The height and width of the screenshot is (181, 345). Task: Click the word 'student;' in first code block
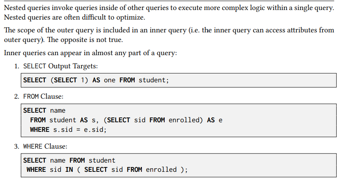coord(154,80)
